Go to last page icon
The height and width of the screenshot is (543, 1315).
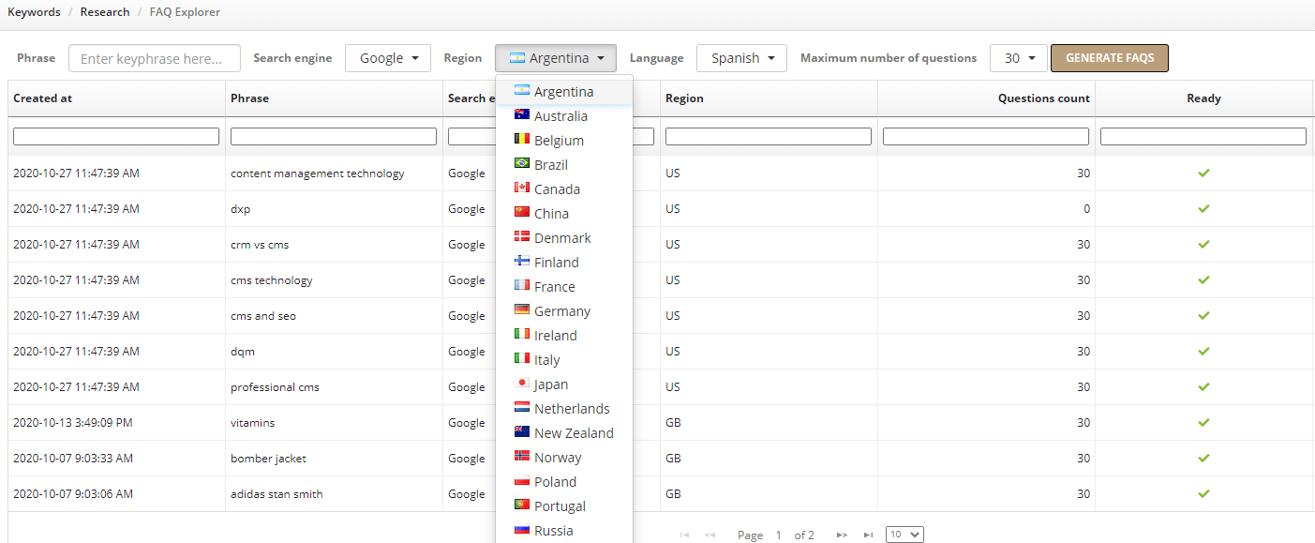tap(868, 535)
